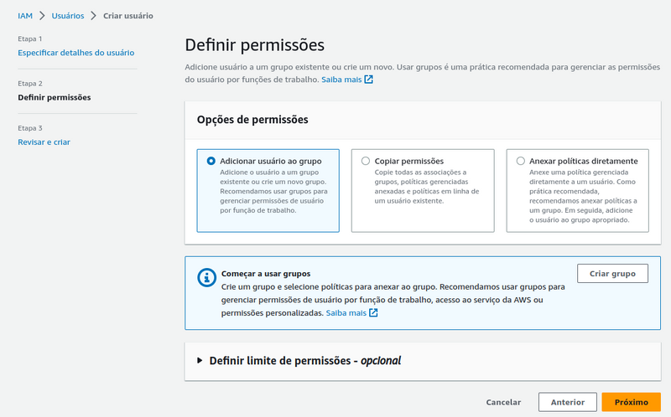Expand Definir limite de permissões section
671x417 pixels.
200,361
